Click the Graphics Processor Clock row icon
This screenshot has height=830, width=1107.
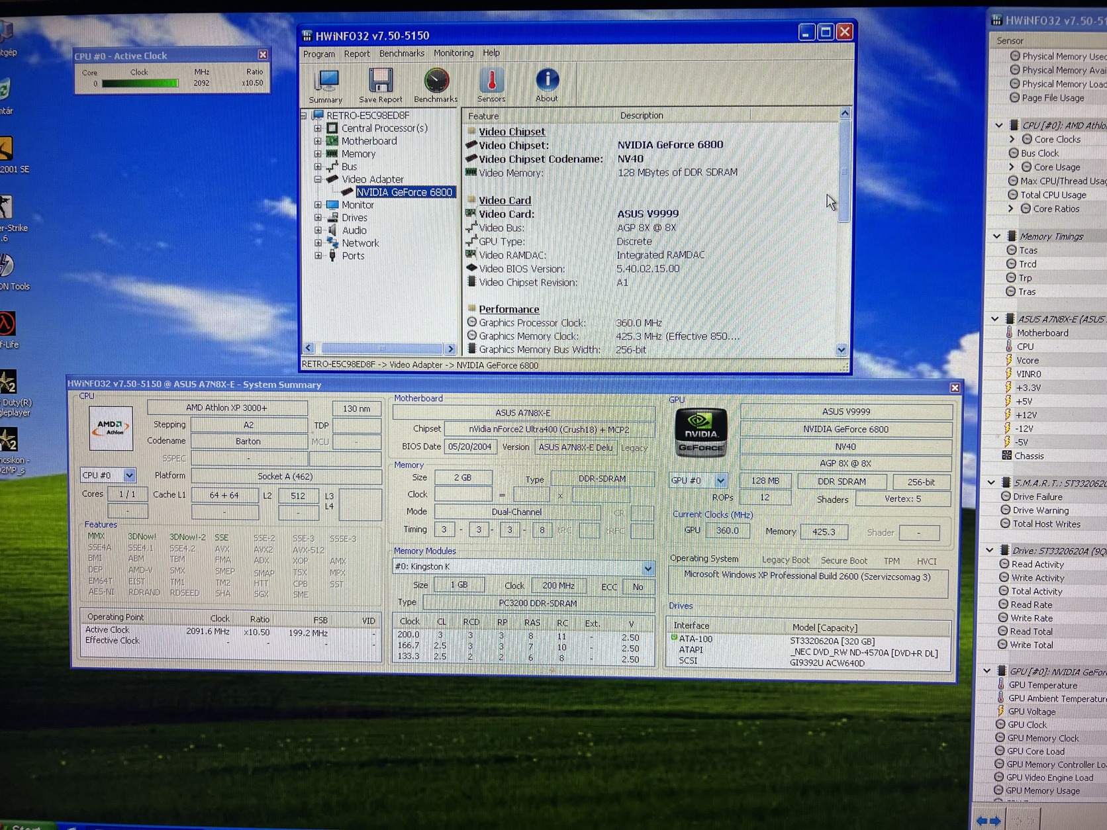point(472,322)
